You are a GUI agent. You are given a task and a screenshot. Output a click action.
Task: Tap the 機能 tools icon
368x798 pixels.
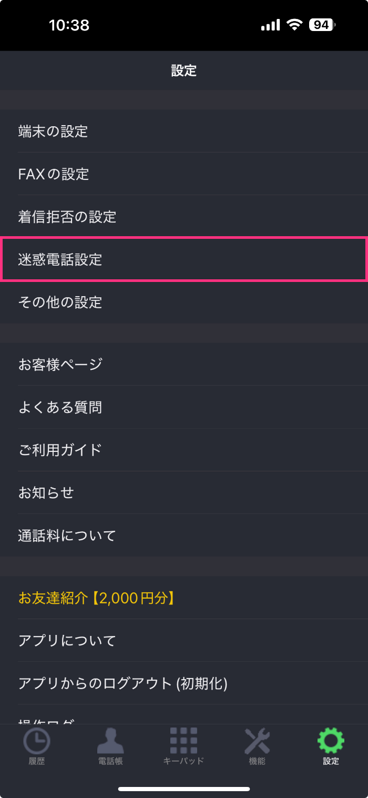[257, 741]
